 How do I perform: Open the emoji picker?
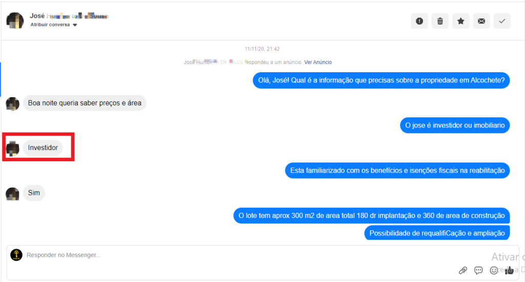[494, 270]
